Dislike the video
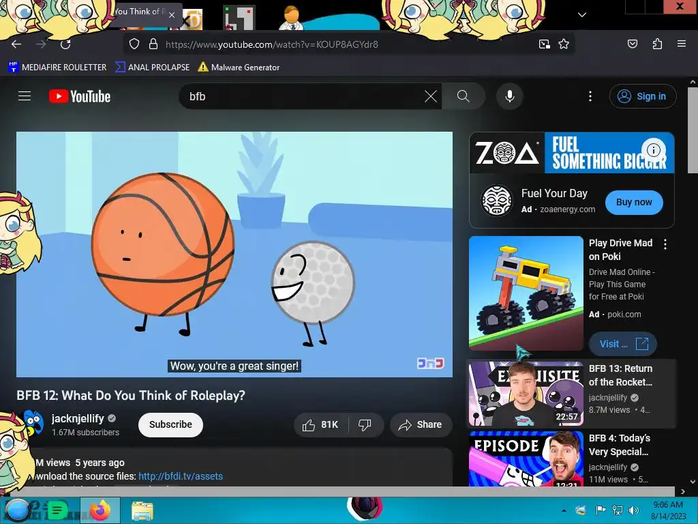 [365, 424]
